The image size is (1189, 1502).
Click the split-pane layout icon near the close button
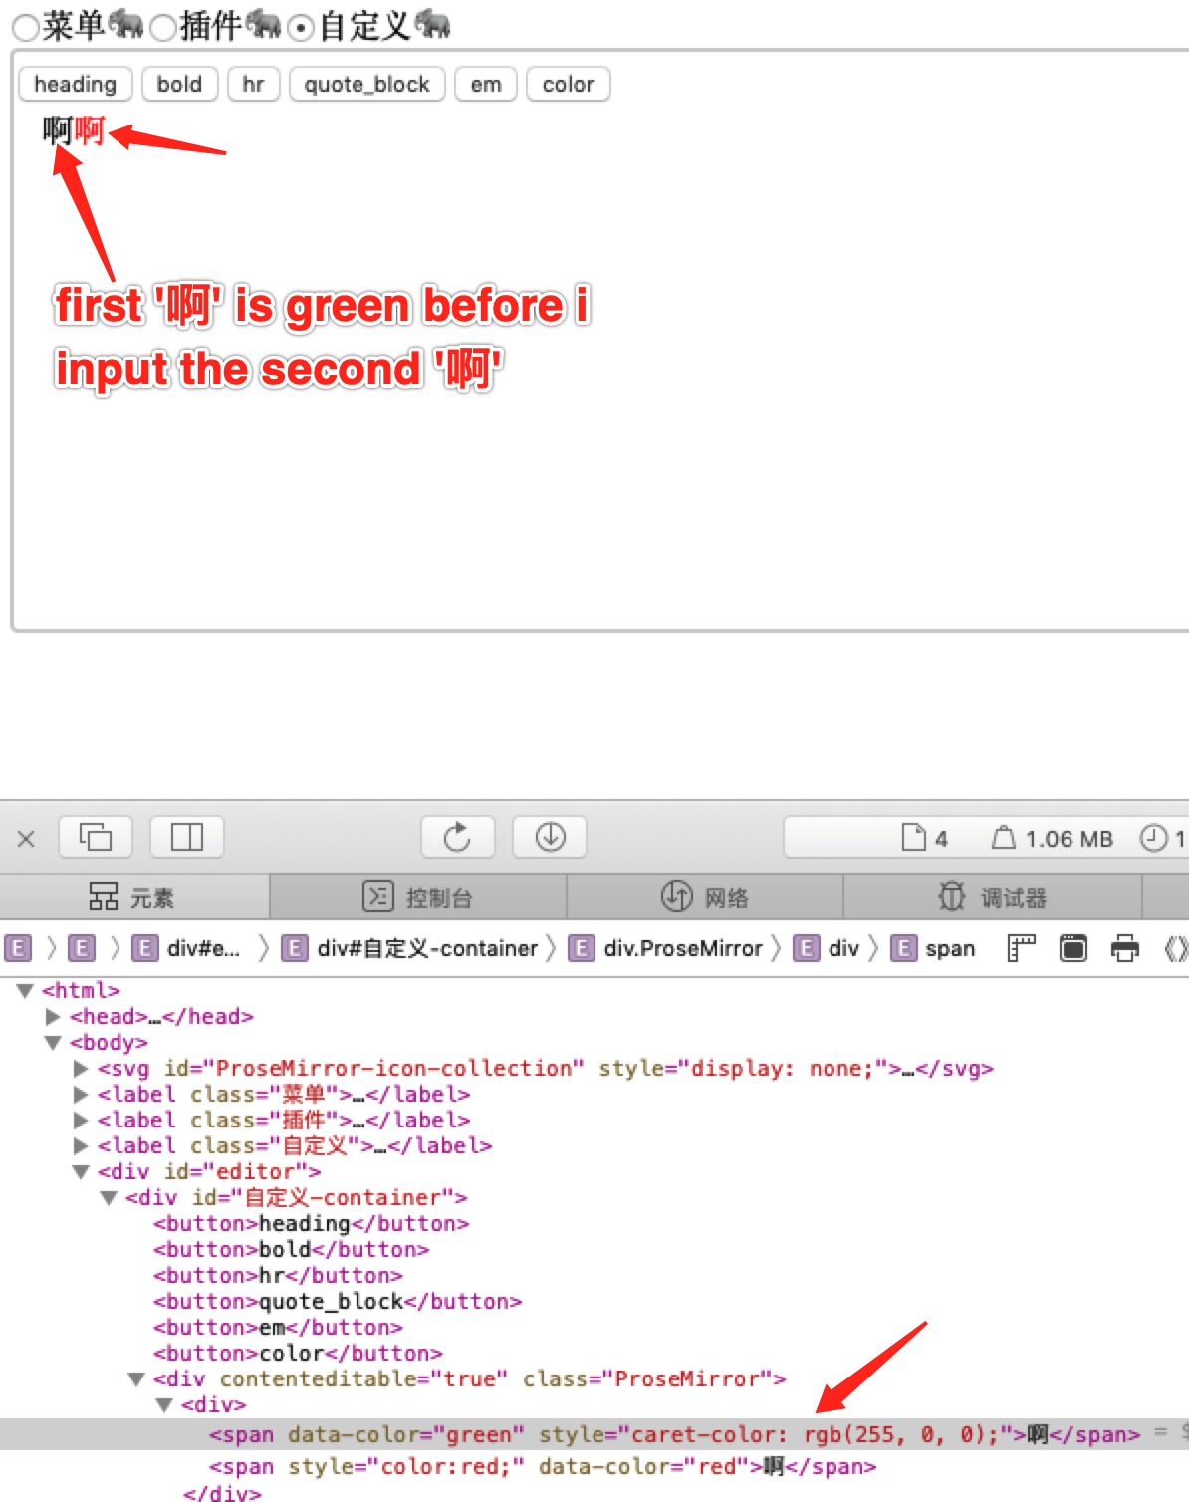[185, 837]
